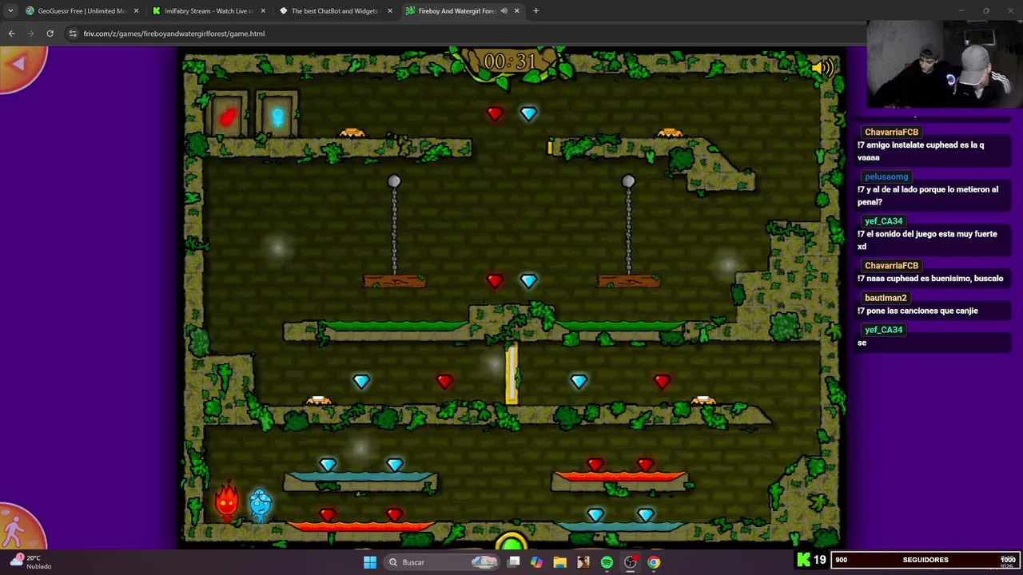The width and height of the screenshot is (1023, 575).
Task: Click the raised red lava pool on the right
Action: [620, 477]
